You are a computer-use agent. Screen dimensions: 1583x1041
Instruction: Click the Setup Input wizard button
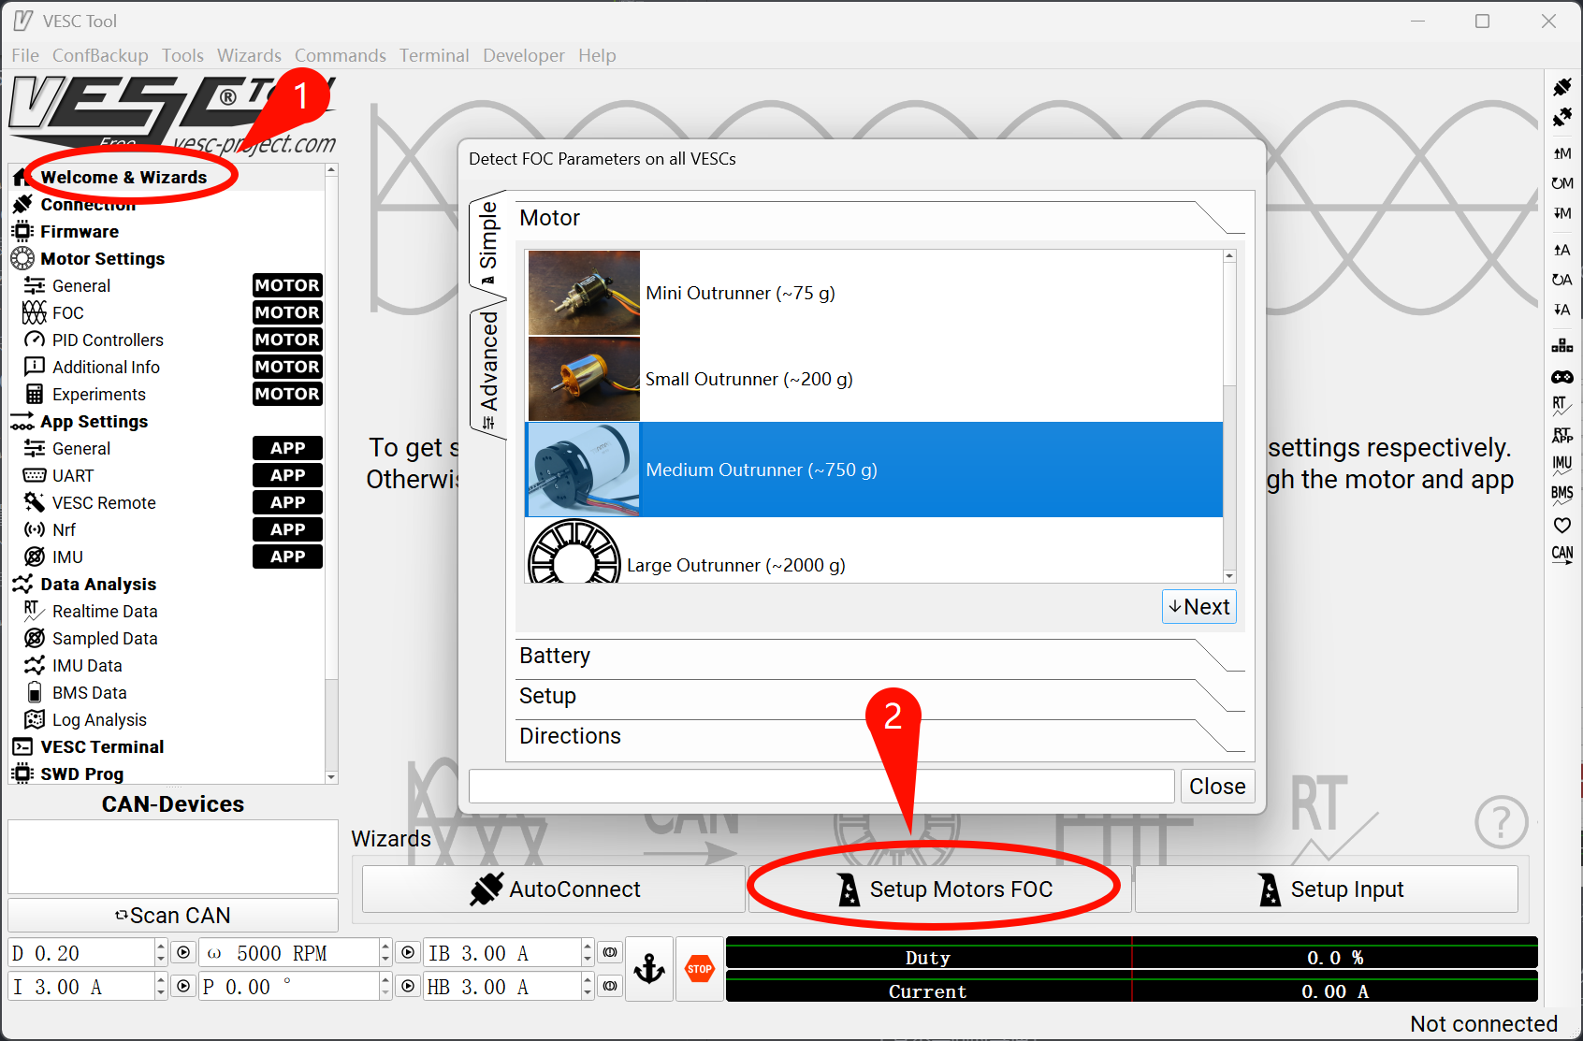click(x=1327, y=889)
